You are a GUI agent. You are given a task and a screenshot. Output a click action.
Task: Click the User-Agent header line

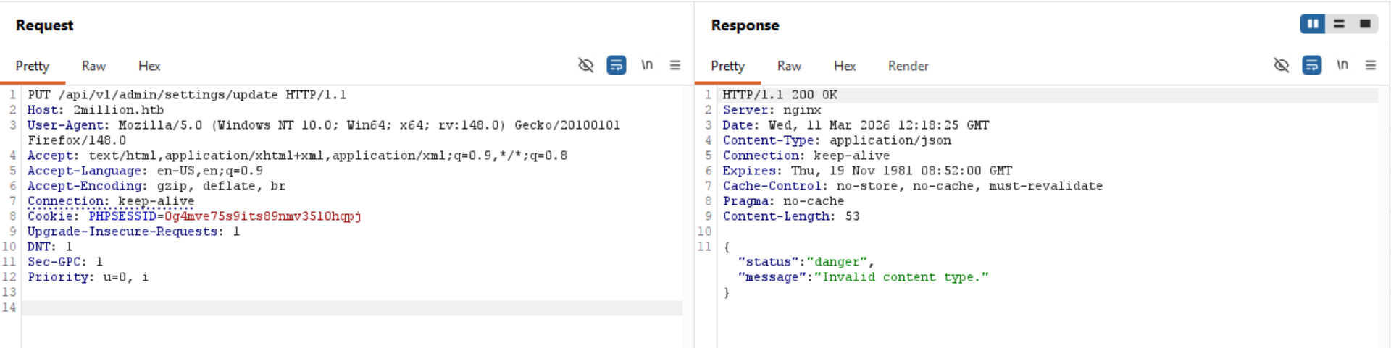324,132
